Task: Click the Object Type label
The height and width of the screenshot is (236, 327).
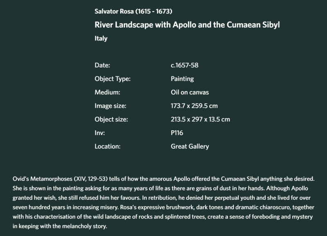Action: (x=112, y=79)
